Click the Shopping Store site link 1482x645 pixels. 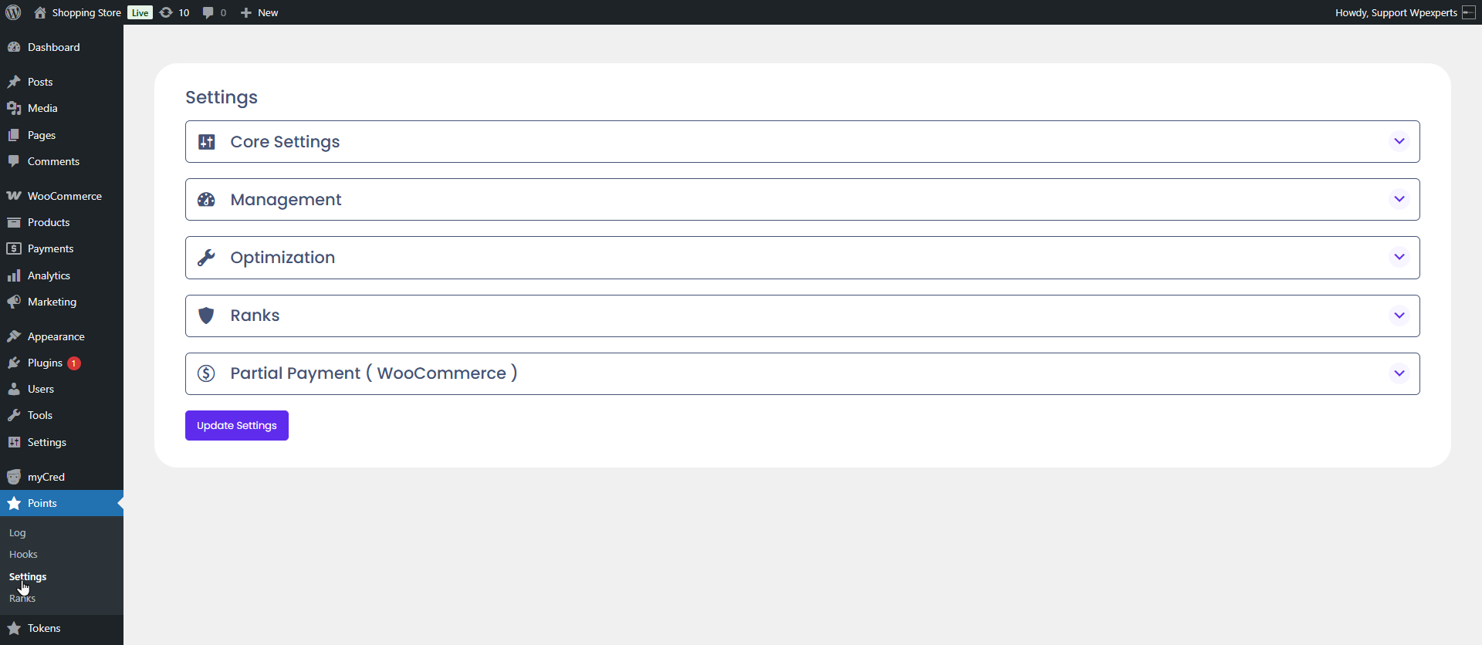click(86, 12)
